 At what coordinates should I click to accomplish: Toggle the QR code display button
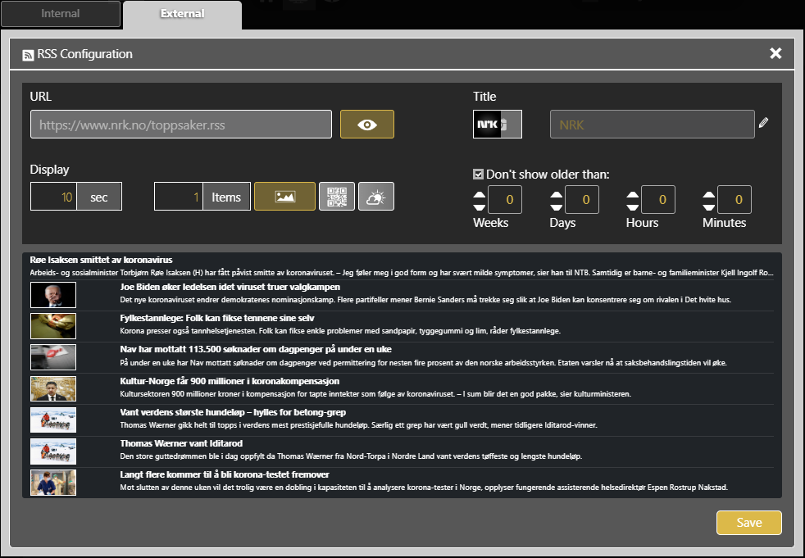tap(337, 196)
